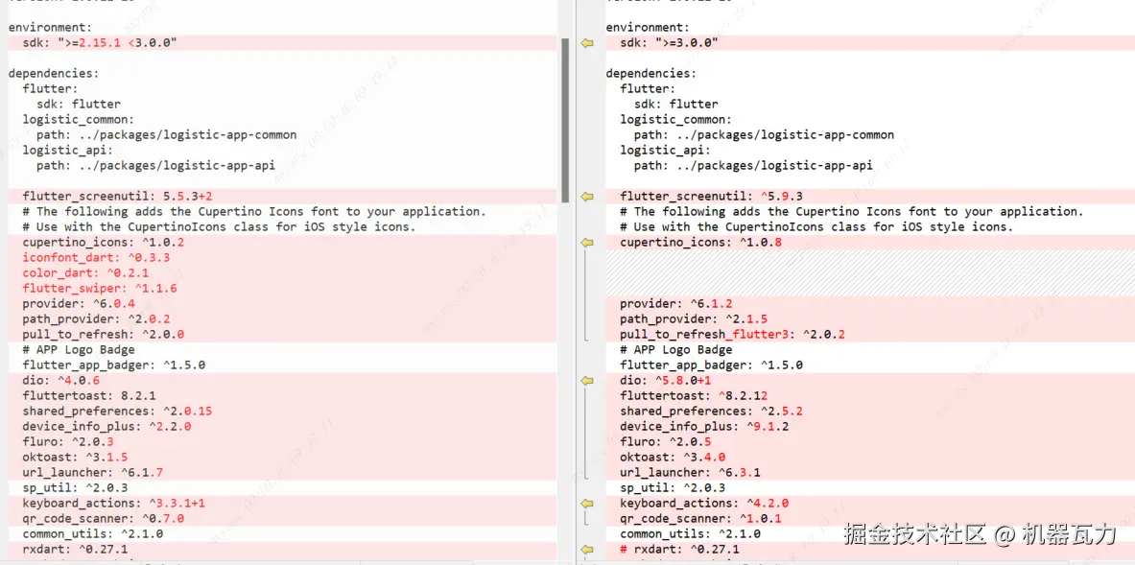Click the merge arrow beside sdk ">=3.0.0"
The image size is (1135, 565).
click(x=587, y=43)
